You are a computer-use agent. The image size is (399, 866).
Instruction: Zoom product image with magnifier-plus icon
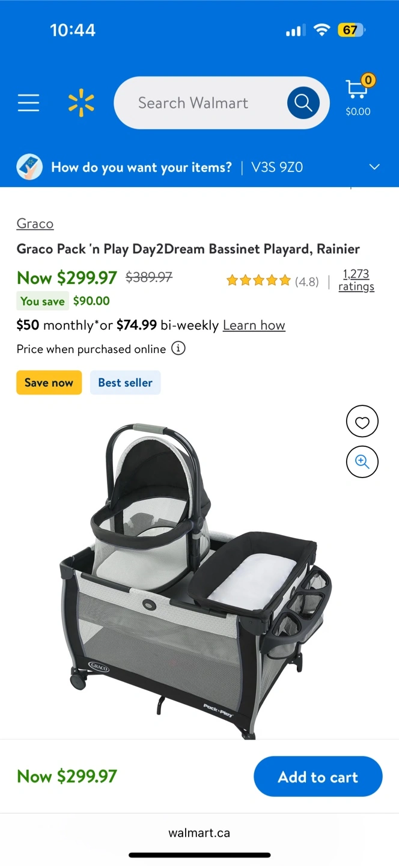[362, 462]
